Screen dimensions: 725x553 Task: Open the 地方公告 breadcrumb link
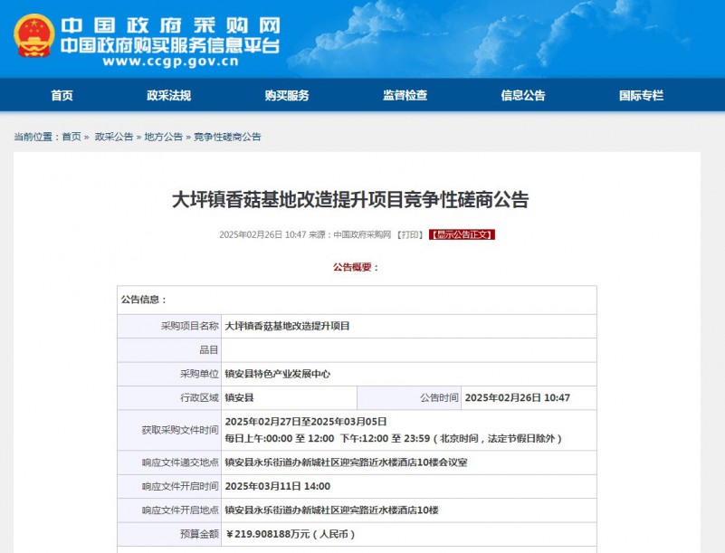(163, 137)
